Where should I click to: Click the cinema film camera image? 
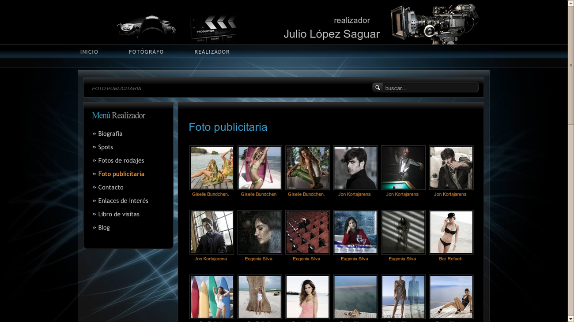point(434,24)
